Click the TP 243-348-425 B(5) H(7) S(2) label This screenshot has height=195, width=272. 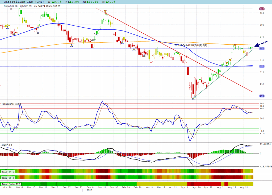pyautogui.click(x=191, y=45)
